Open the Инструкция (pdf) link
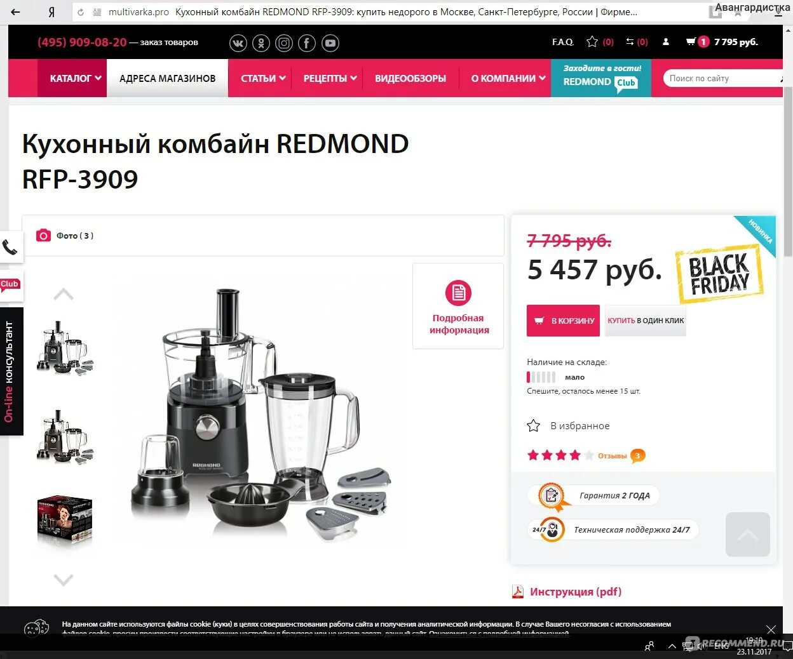This screenshot has height=659, width=793. pos(576,592)
